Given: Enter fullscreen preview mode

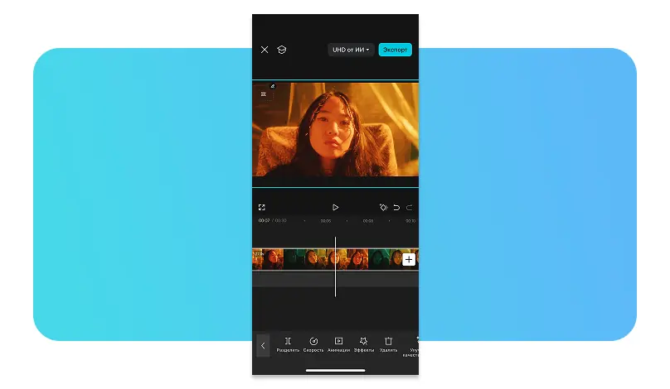Looking at the screenshot, I should 262,207.
